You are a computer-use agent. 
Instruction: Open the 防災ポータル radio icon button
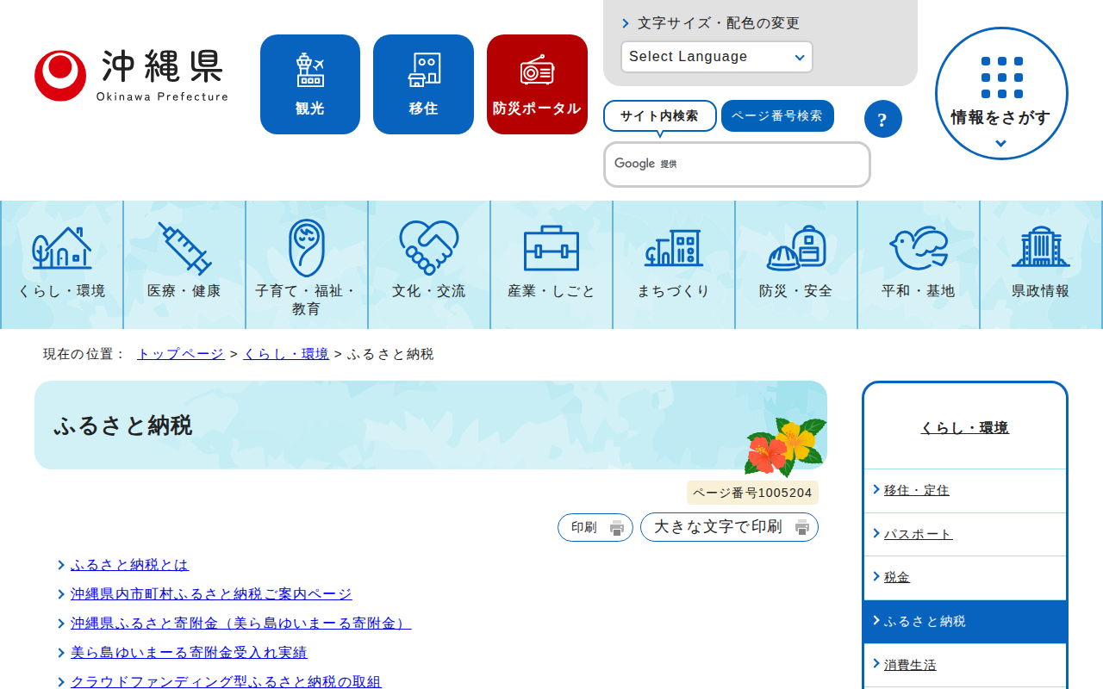[537, 84]
